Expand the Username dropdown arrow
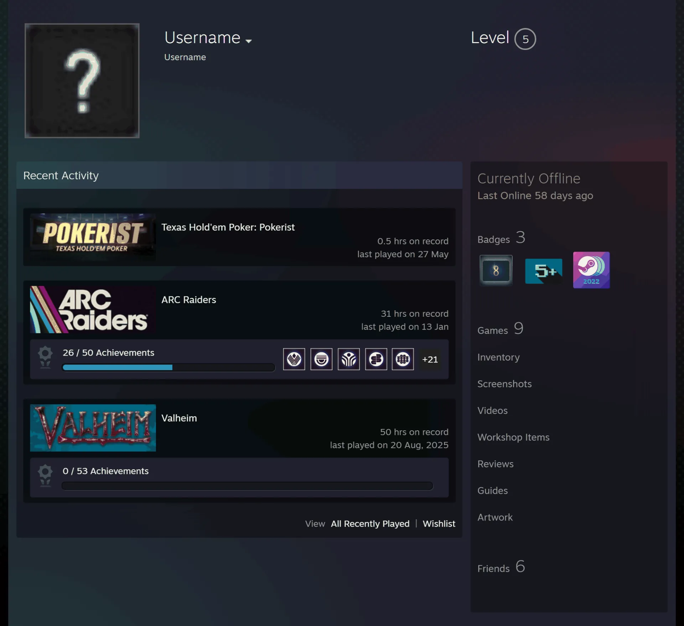This screenshot has height=626, width=684. [x=249, y=41]
